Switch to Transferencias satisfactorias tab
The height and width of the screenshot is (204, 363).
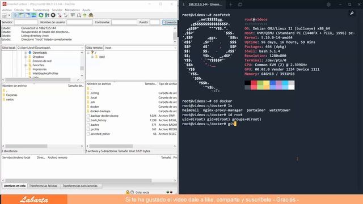(x=80, y=186)
